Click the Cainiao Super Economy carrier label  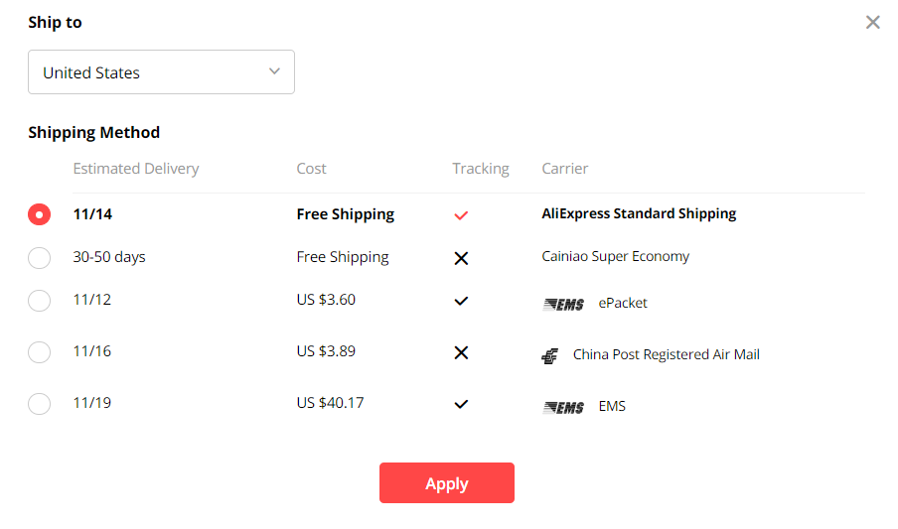click(x=615, y=256)
